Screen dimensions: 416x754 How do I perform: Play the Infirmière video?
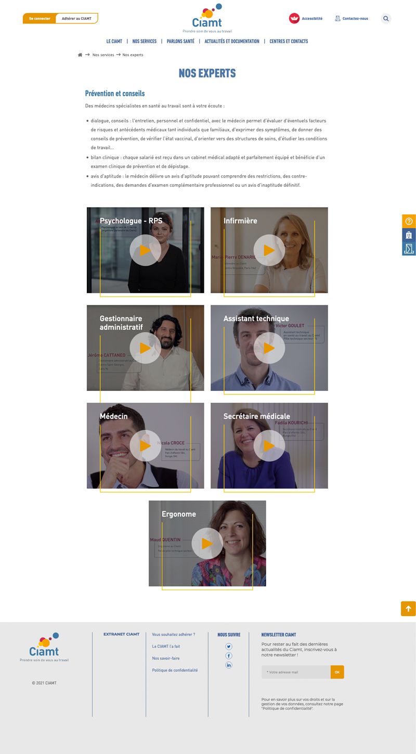pos(269,250)
